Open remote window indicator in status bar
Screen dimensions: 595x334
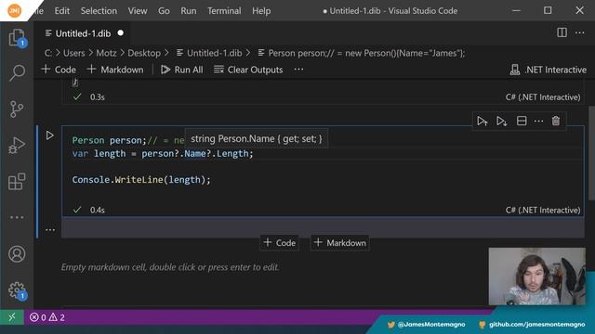[x=12, y=317]
